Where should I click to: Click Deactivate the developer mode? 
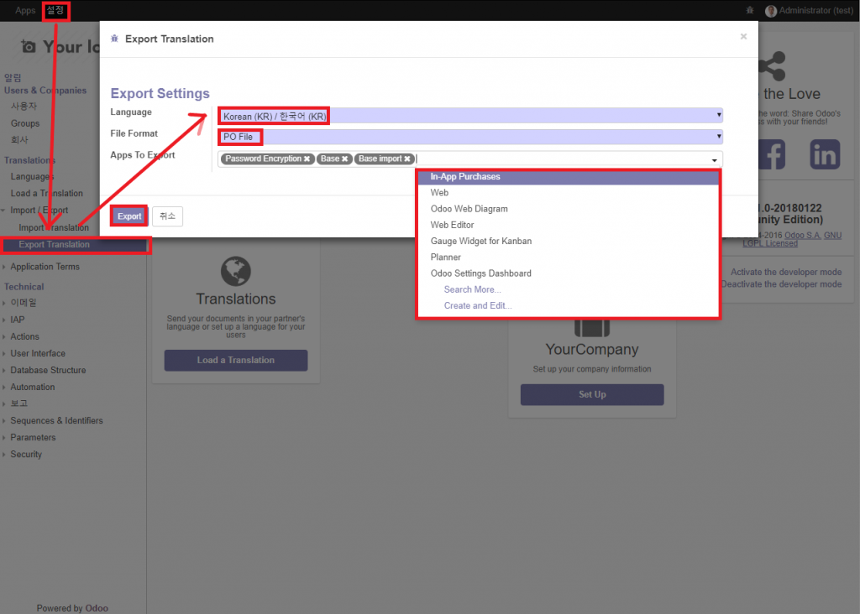[x=782, y=284]
